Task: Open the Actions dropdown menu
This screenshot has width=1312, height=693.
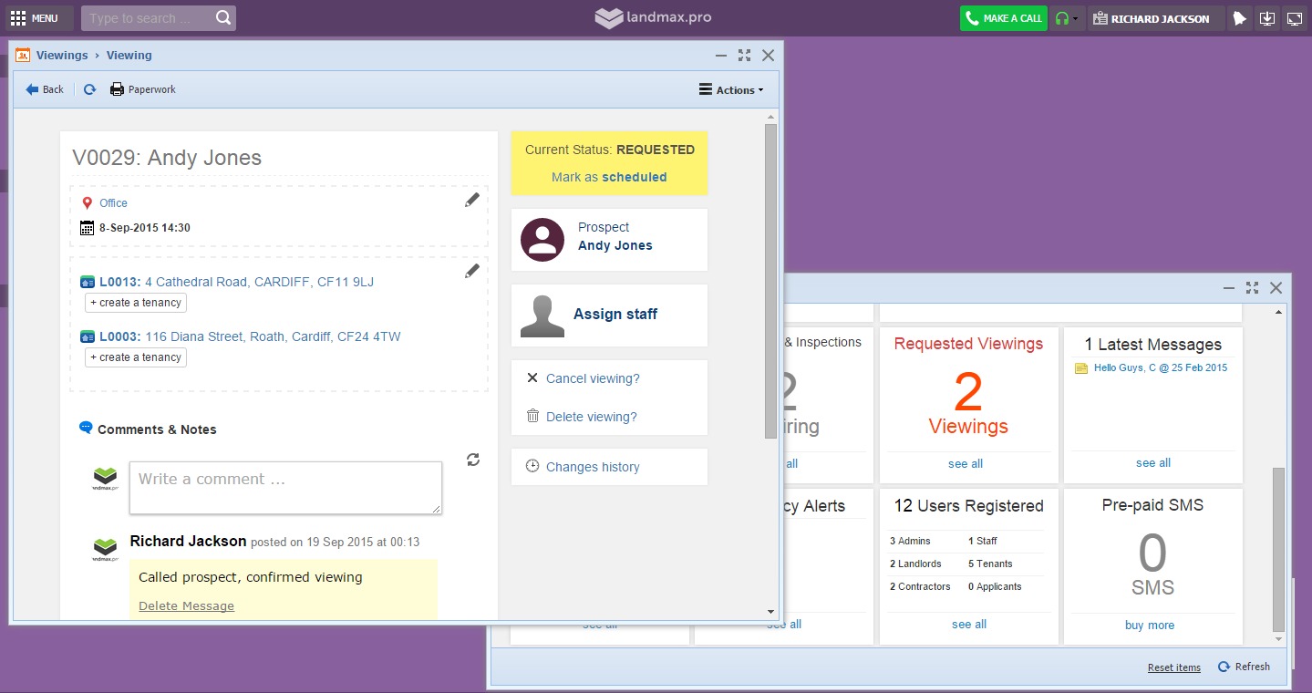Action: [x=731, y=90]
